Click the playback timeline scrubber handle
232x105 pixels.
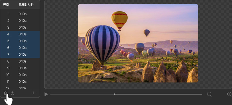point(115,94)
